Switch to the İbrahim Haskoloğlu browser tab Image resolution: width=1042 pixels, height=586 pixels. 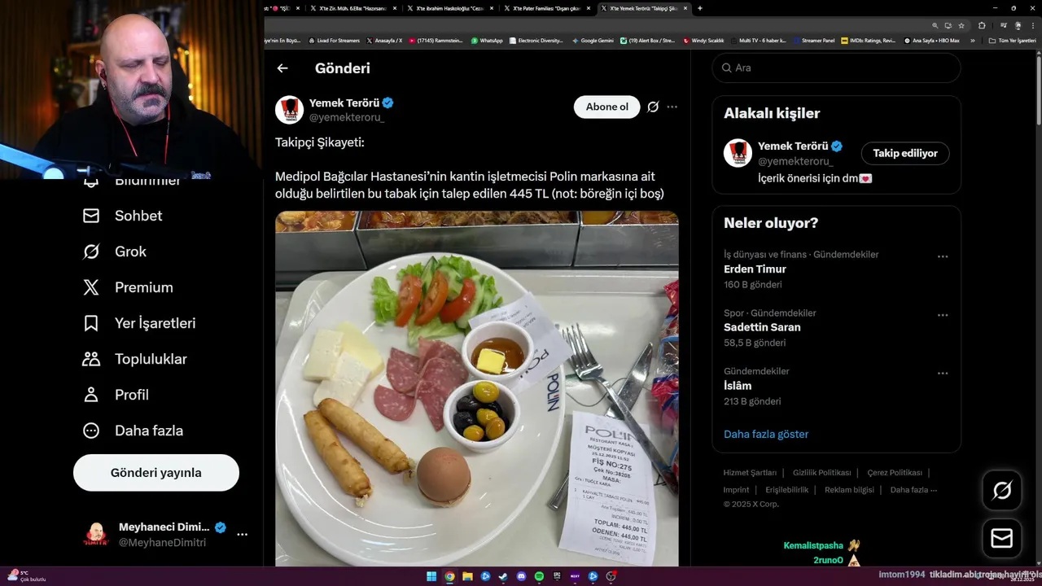(x=450, y=8)
